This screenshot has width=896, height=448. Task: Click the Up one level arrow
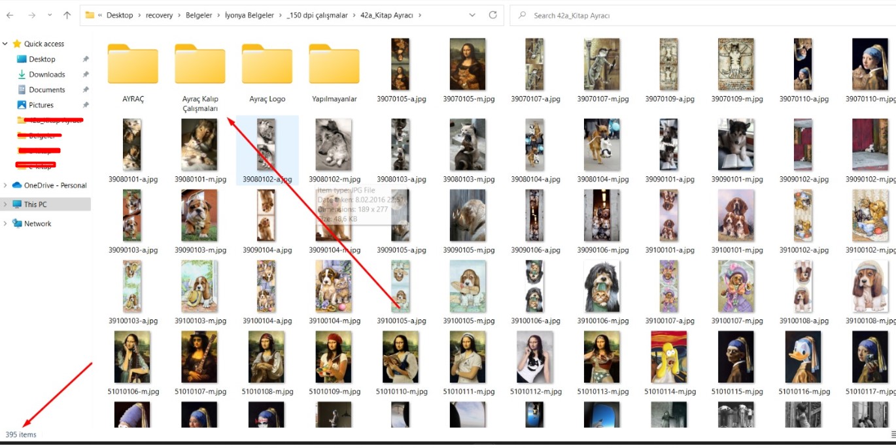click(67, 15)
